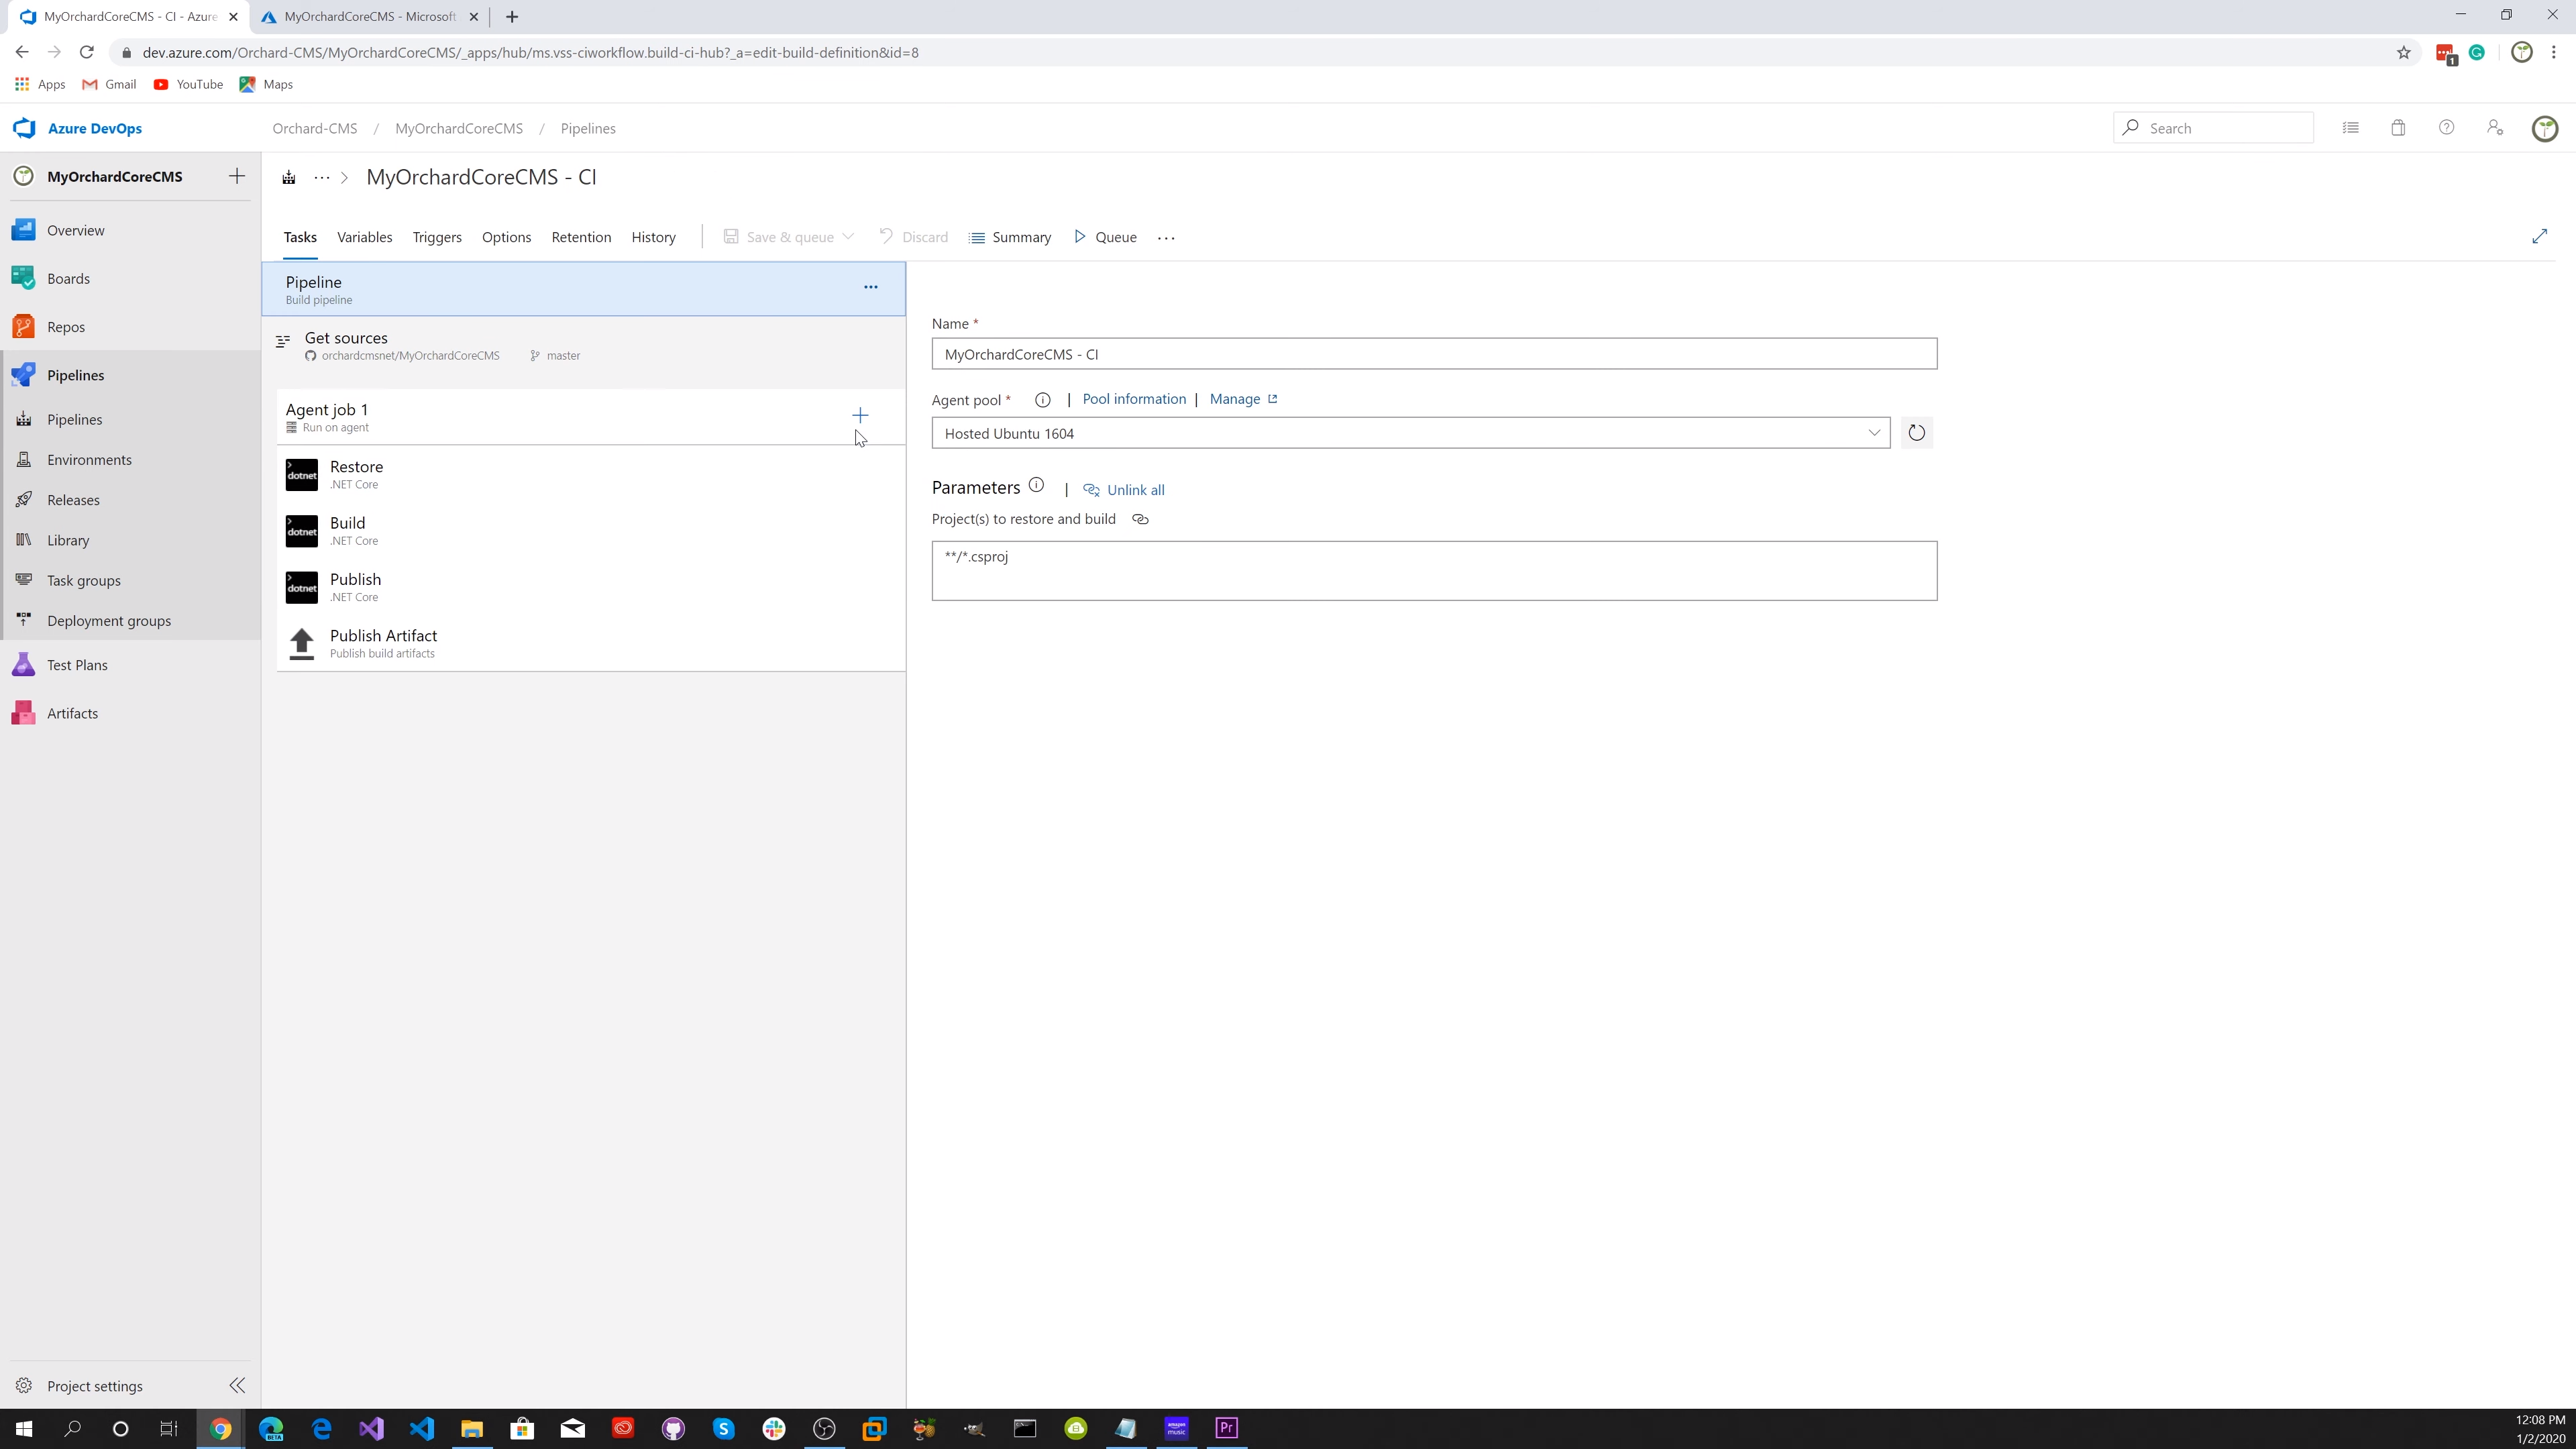Switch to Options tab

tap(506, 237)
